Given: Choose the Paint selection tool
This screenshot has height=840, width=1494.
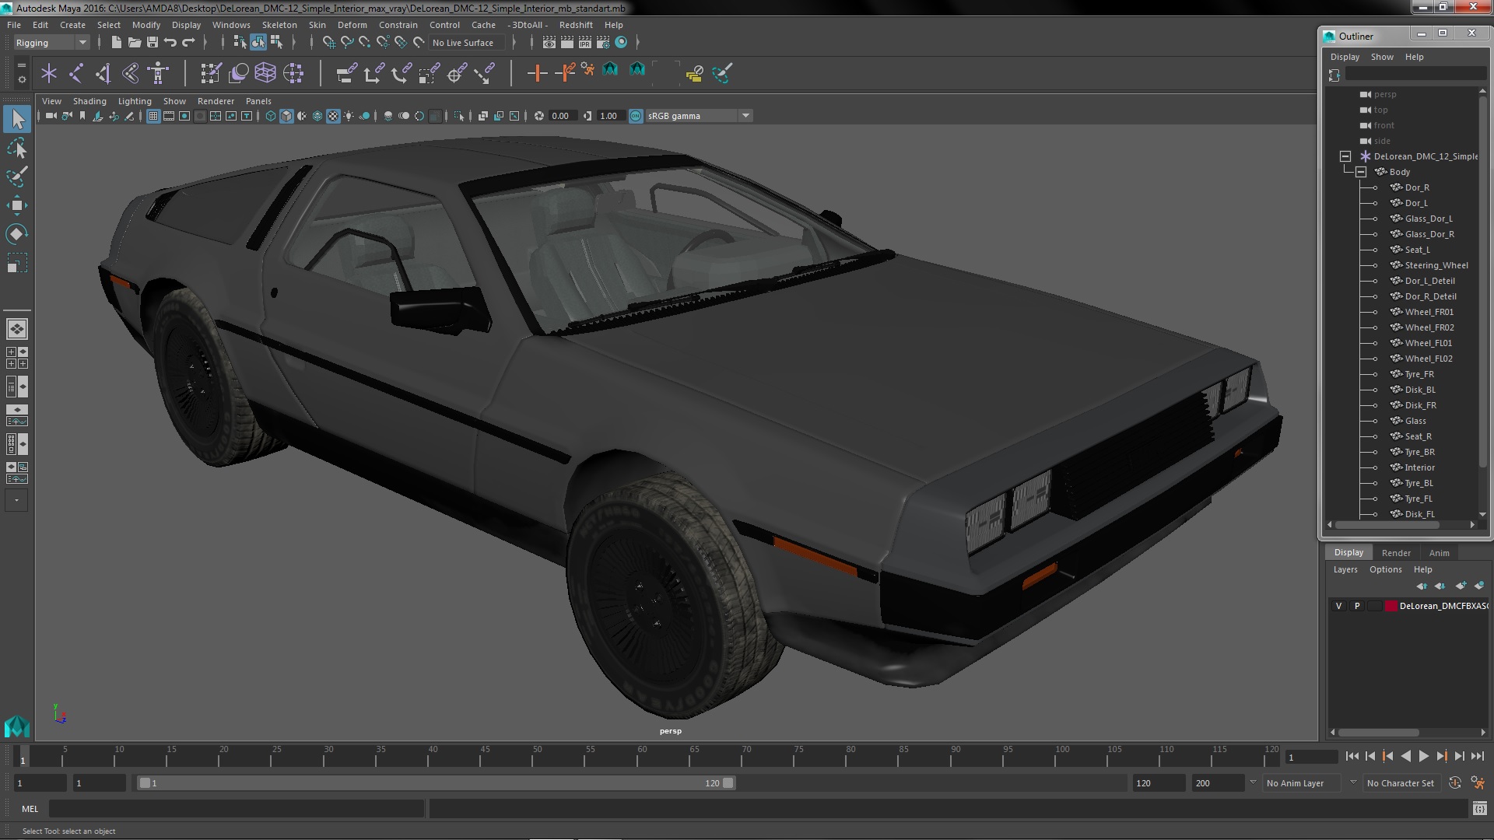Looking at the screenshot, I should pos(17,177).
